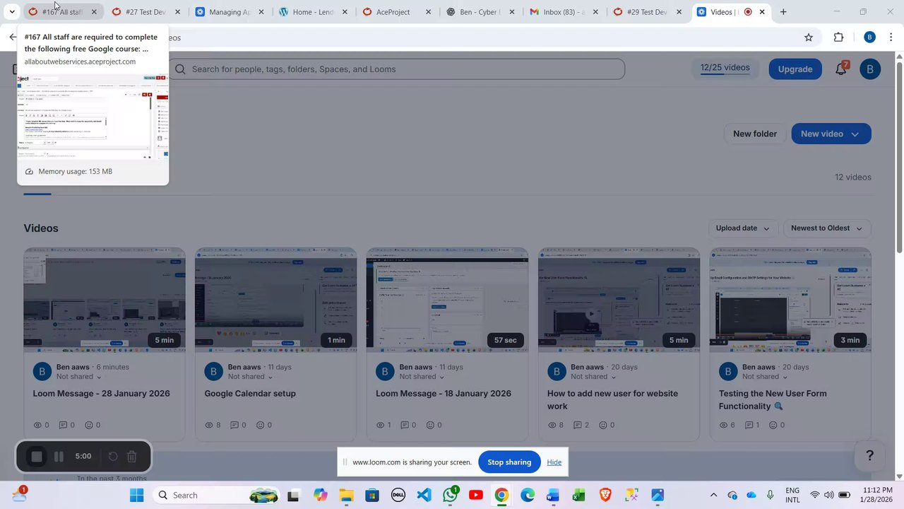904x509 pixels.
Task: Open Excel from the taskbar
Action: [x=579, y=495]
